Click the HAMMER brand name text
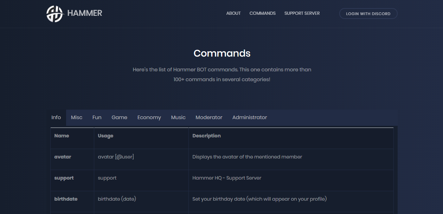This screenshot has height=214, width=443. click(85, 13)
